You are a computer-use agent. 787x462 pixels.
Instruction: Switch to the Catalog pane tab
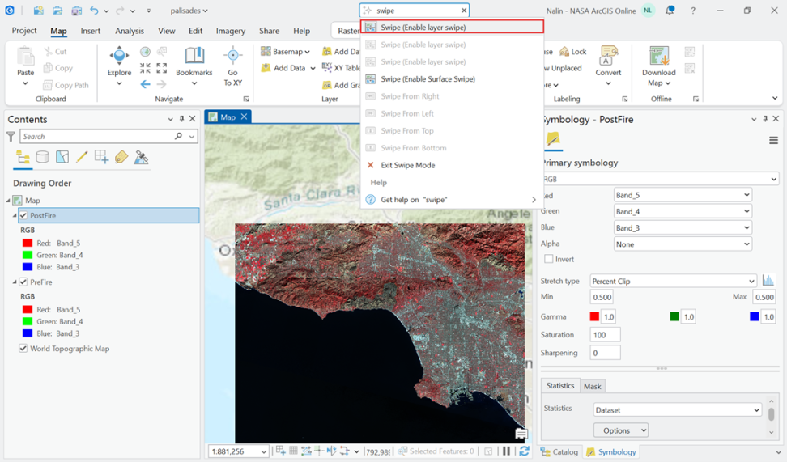point(559,452)
